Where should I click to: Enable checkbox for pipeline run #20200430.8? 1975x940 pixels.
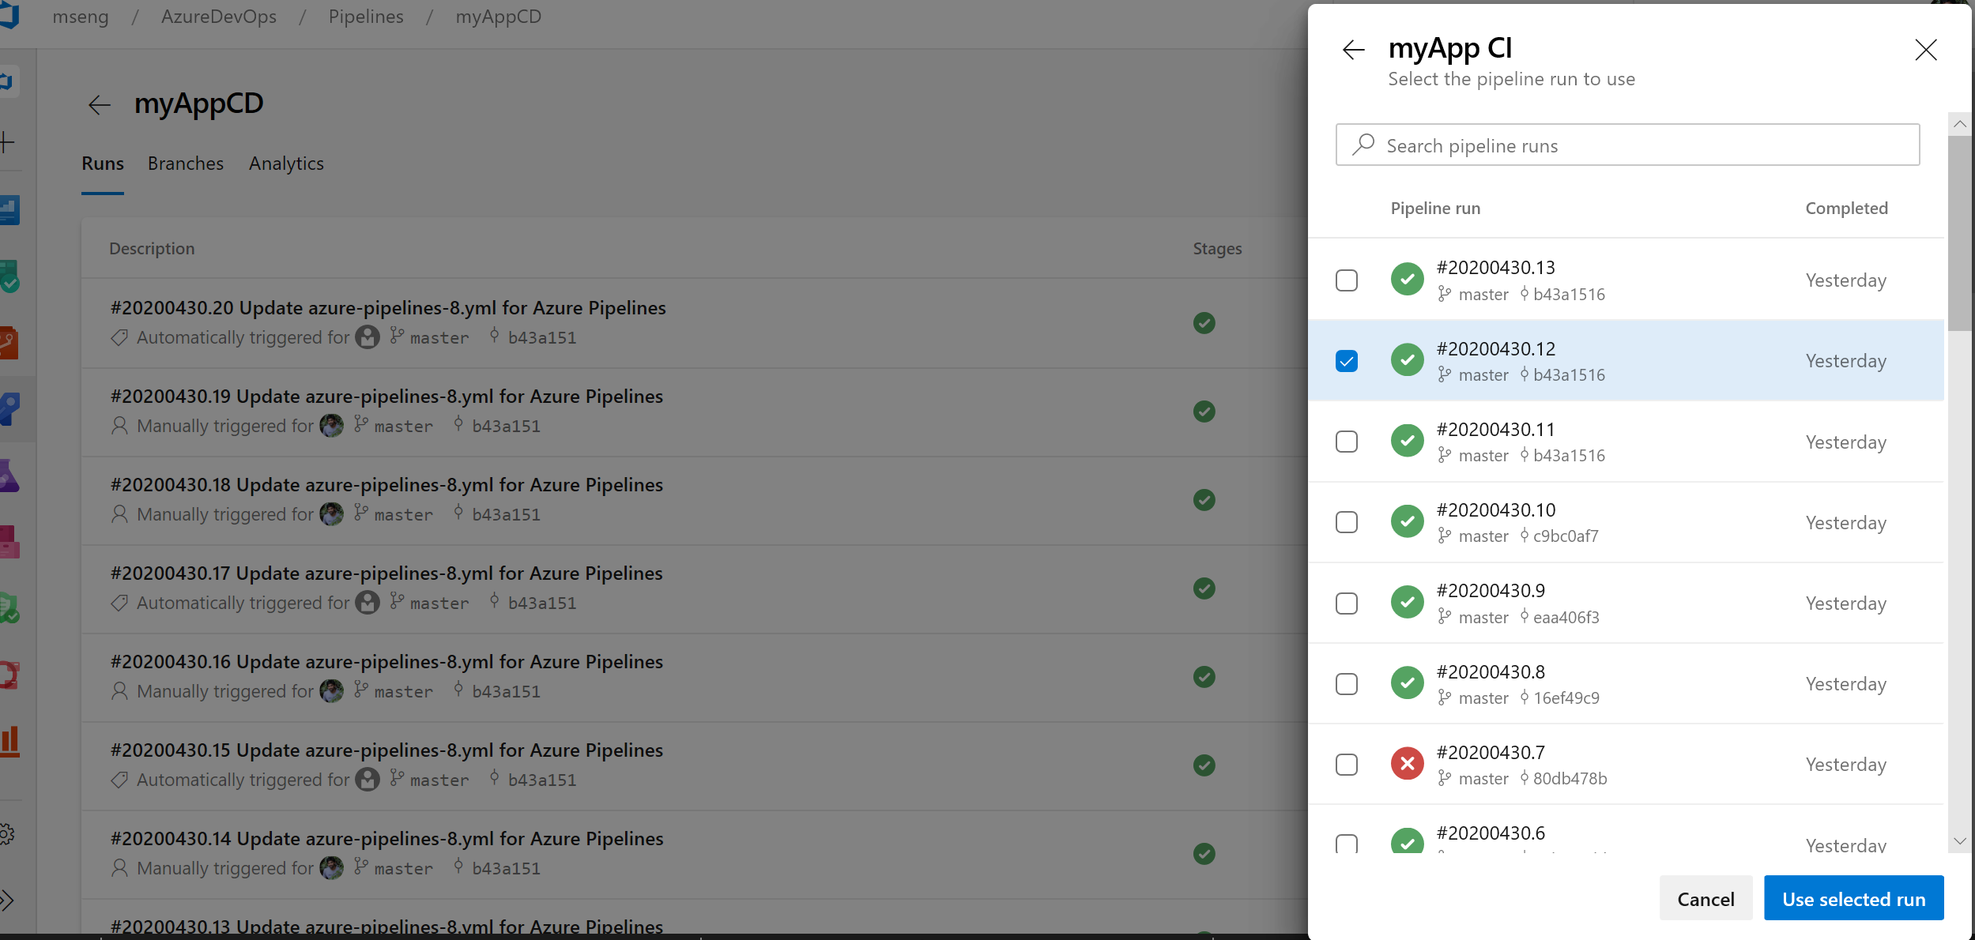tap(1345, 683)
